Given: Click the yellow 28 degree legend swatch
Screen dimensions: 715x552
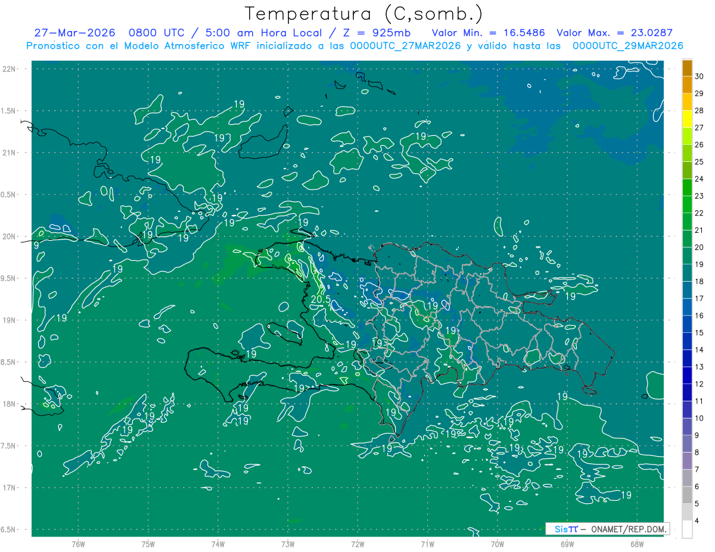Looking at the screenshot, I should [x=687, y=102].
